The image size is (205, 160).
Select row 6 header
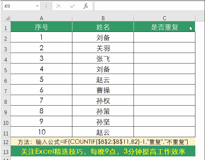6,79
